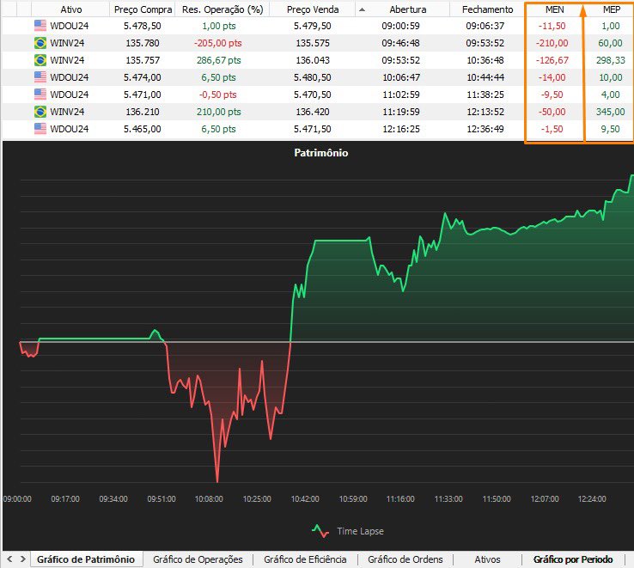The height and width of the screenshot is (568, 634).
Task: Click the US flag in the 09:00:59 row
Action: 40,26
